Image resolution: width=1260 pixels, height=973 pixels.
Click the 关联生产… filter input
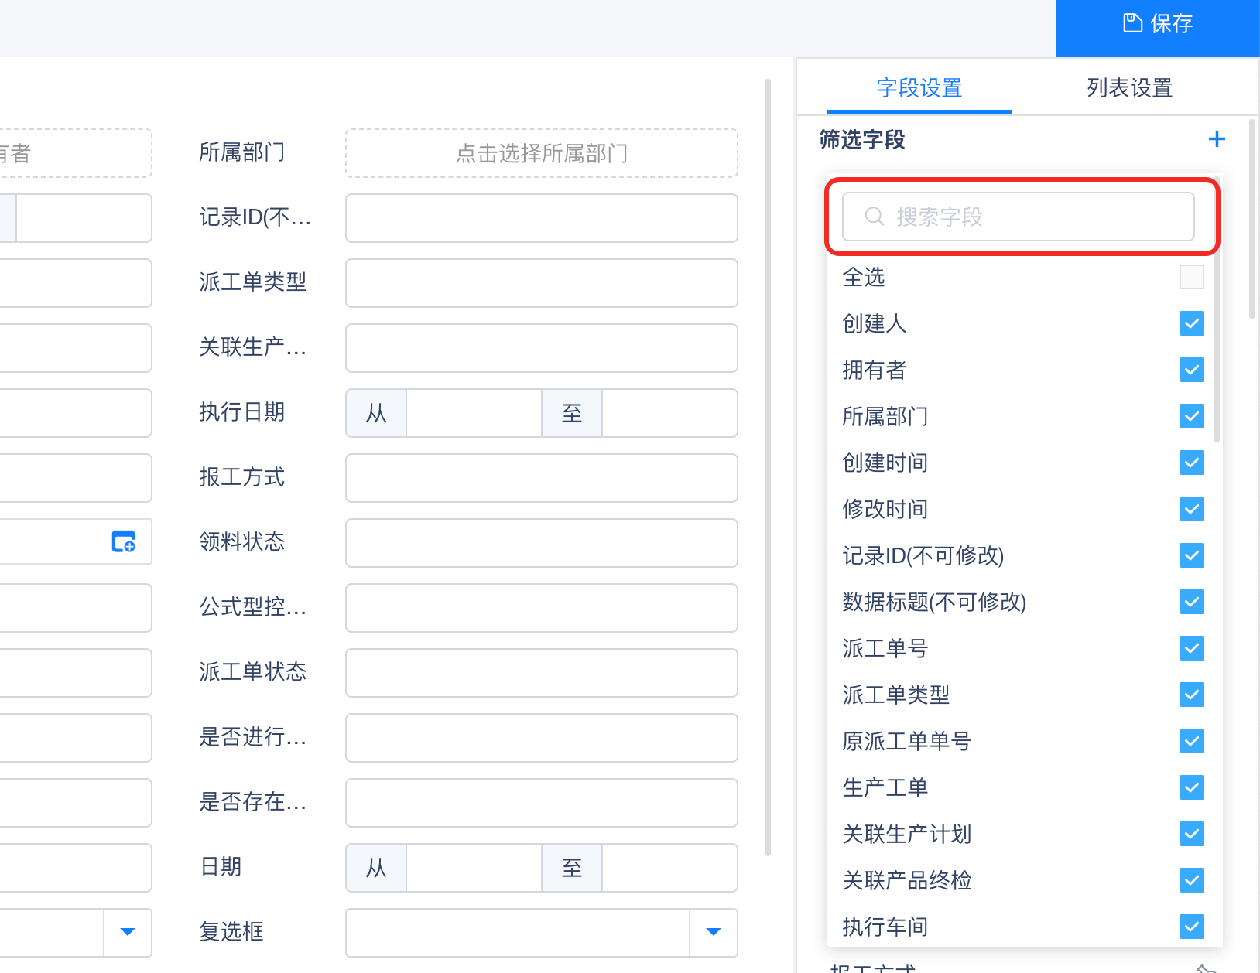pyautogui.click(x=542, y=348)
